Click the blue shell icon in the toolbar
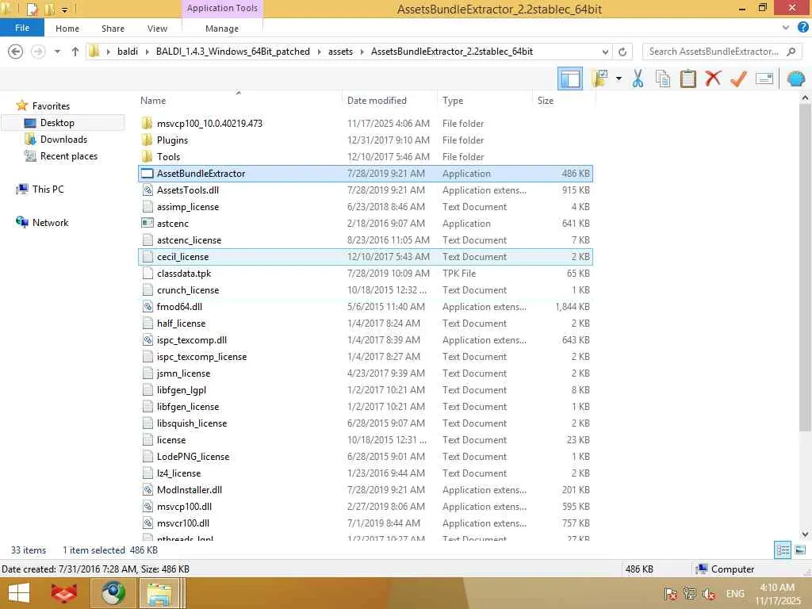 tap(796, 79)
